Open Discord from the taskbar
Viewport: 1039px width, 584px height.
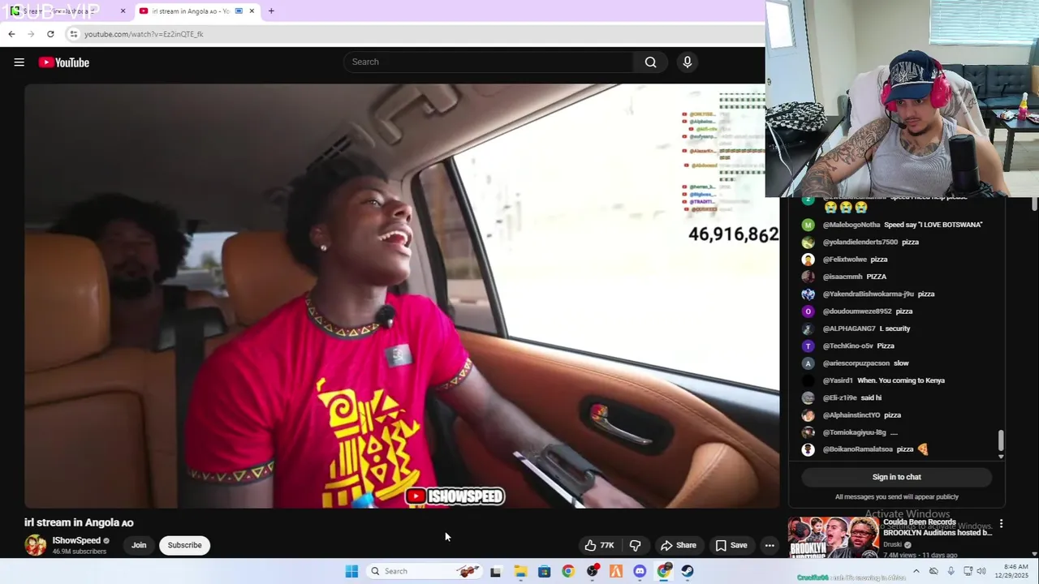[640, 571]
